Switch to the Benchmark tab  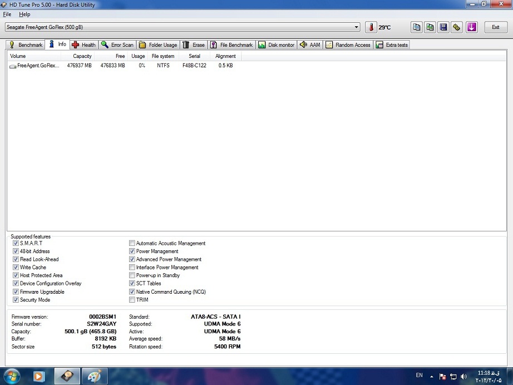tap(26, 45)
